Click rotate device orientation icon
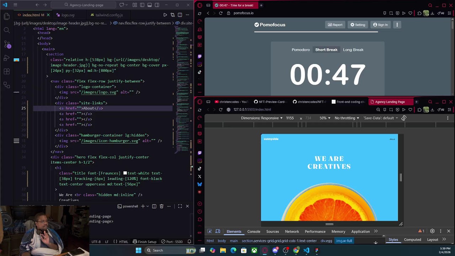Screen dimensions: 455x256 404,118
